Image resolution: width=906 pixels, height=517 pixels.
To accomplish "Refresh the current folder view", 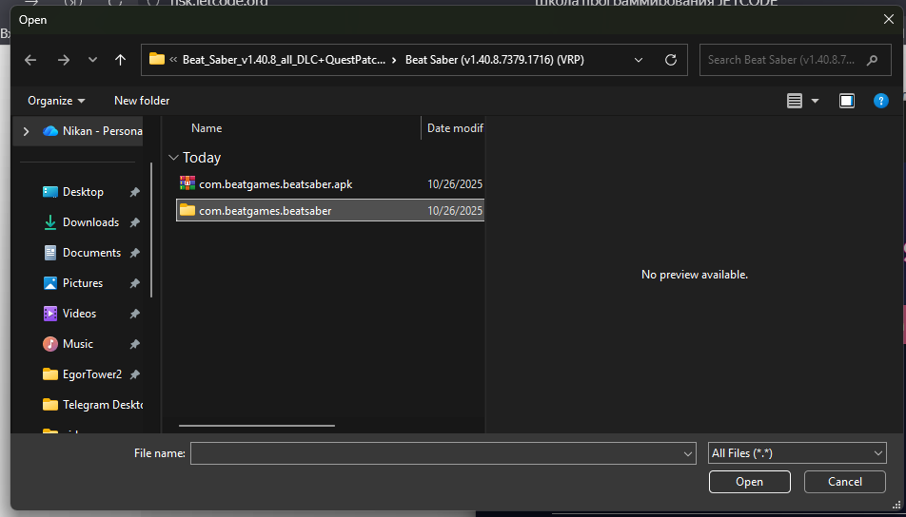I will click(671, 60).
